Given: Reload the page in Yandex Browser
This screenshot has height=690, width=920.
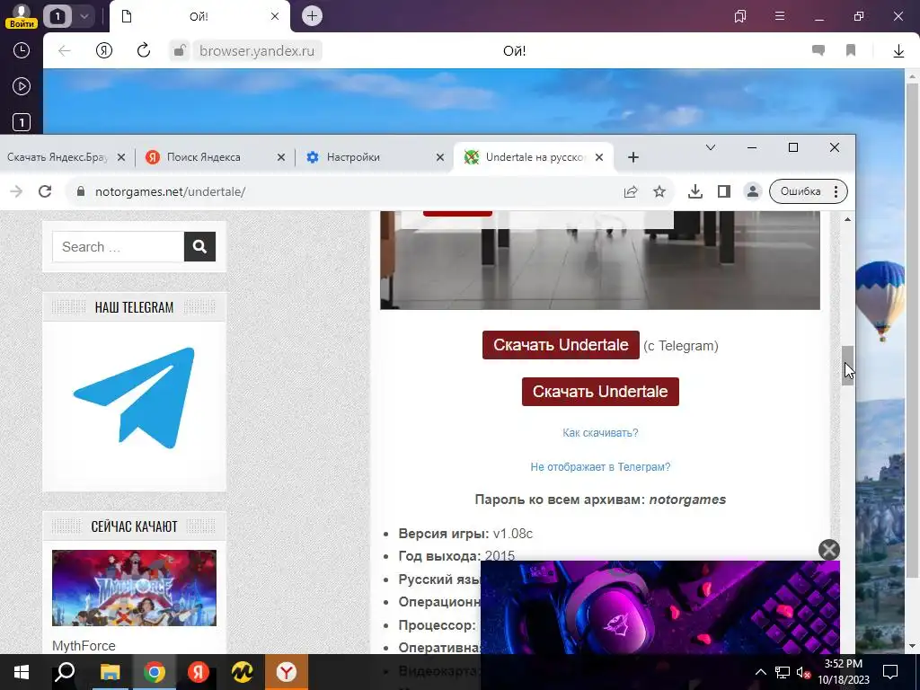Looking at the screenshot, I should coord(144,50).
